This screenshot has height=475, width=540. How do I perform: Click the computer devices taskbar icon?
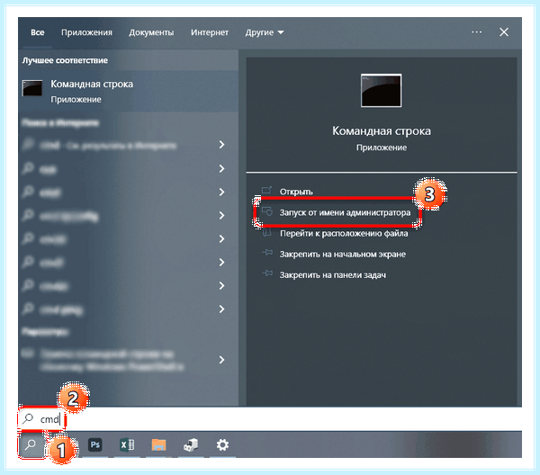(191, 444)
